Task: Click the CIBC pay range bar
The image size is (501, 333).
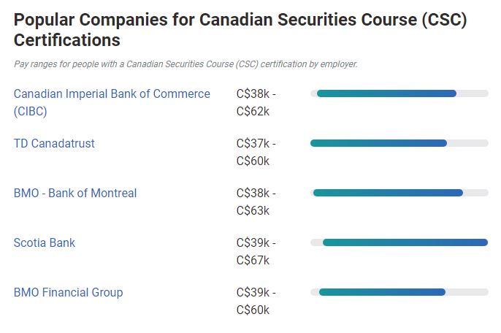Action: point(399,93)
